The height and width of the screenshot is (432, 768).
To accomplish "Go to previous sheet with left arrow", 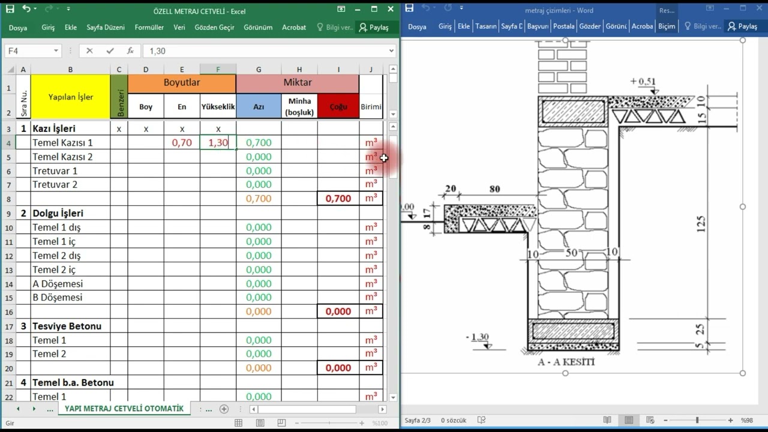I will 18,409.
